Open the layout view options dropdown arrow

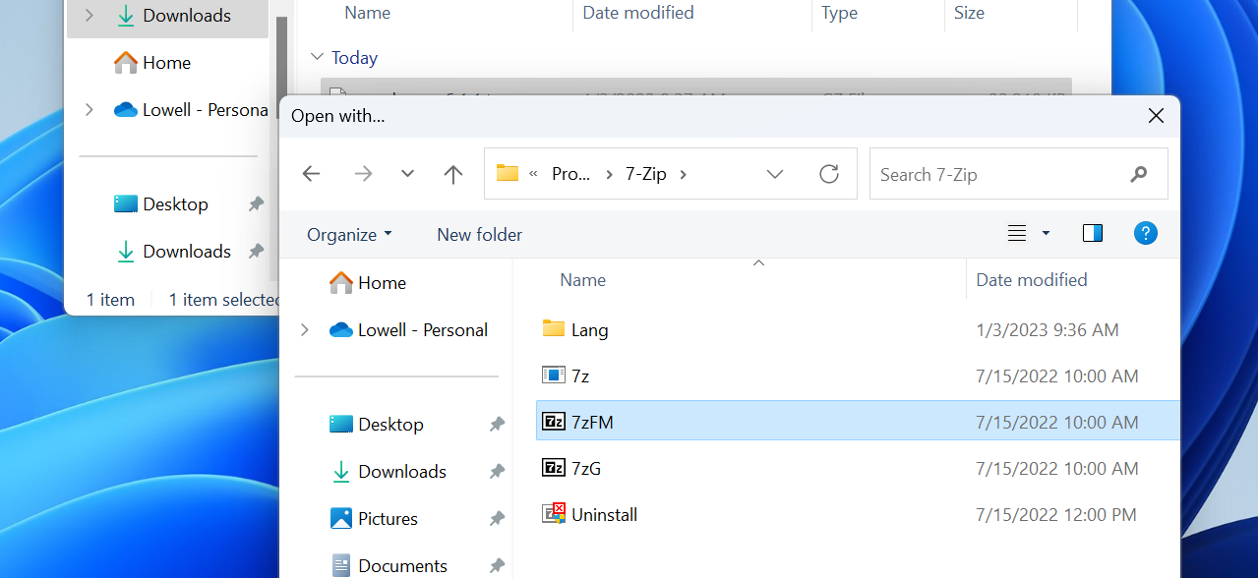pos(1045,234)
